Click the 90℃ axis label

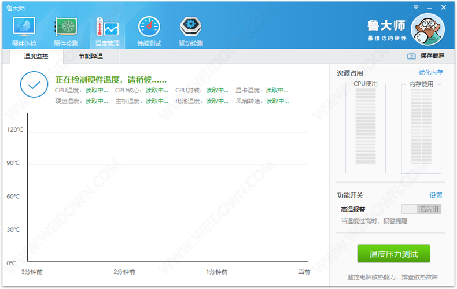[13, 163]
